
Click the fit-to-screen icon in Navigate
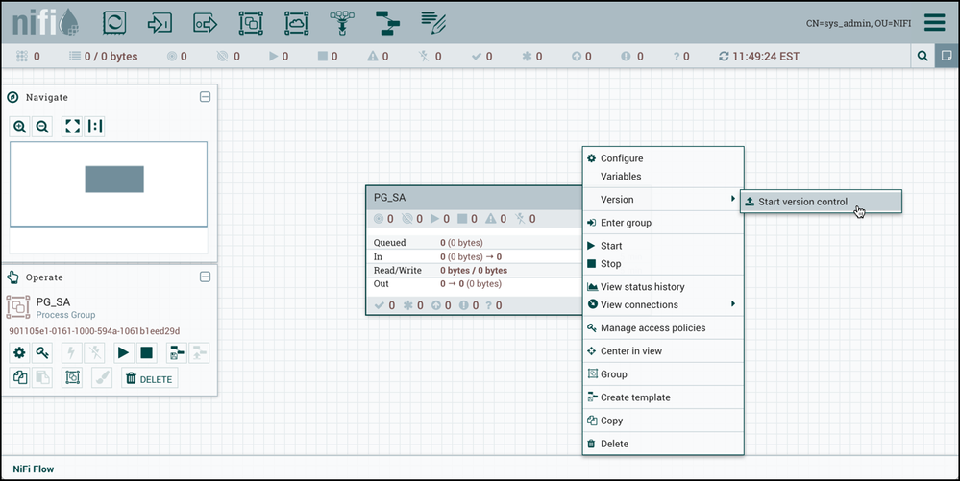[72, 127]
